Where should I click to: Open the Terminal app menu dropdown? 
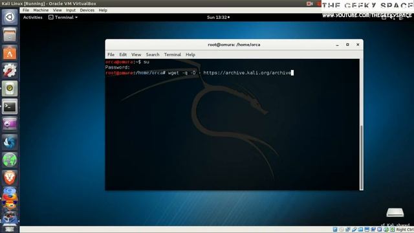63,17
